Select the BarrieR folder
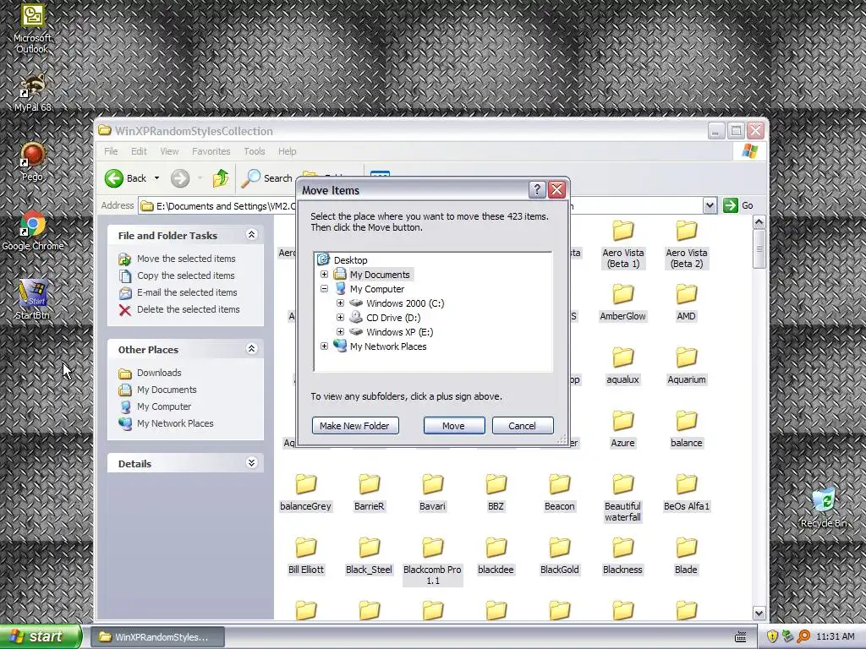 point(369,493)
